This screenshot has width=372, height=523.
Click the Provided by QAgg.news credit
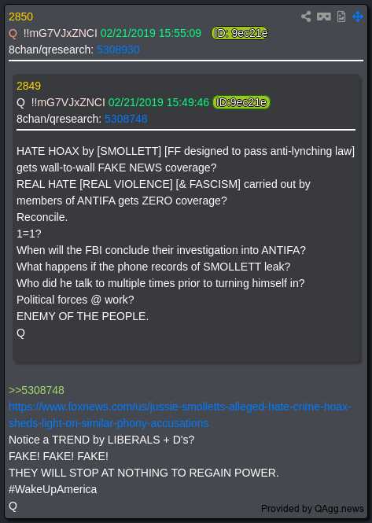[x=312, y=508]
